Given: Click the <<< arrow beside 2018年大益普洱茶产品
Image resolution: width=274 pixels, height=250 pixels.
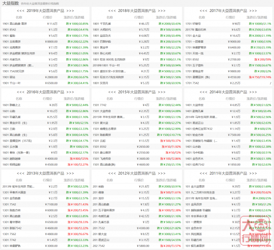Looking at the screenshot, I should (112, 11).
